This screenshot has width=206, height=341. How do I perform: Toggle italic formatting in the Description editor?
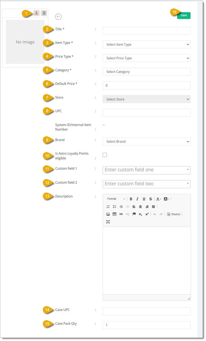click(137, 199)
